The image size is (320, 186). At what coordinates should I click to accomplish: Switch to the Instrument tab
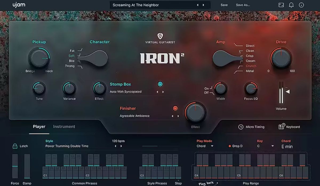point(64,126)
